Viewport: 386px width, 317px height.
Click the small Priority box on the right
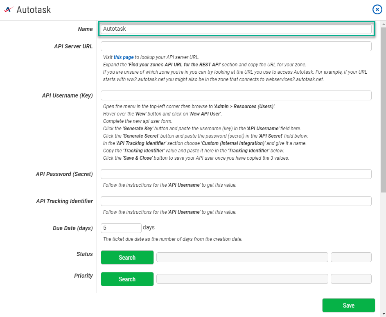click(x=351, y=279)
